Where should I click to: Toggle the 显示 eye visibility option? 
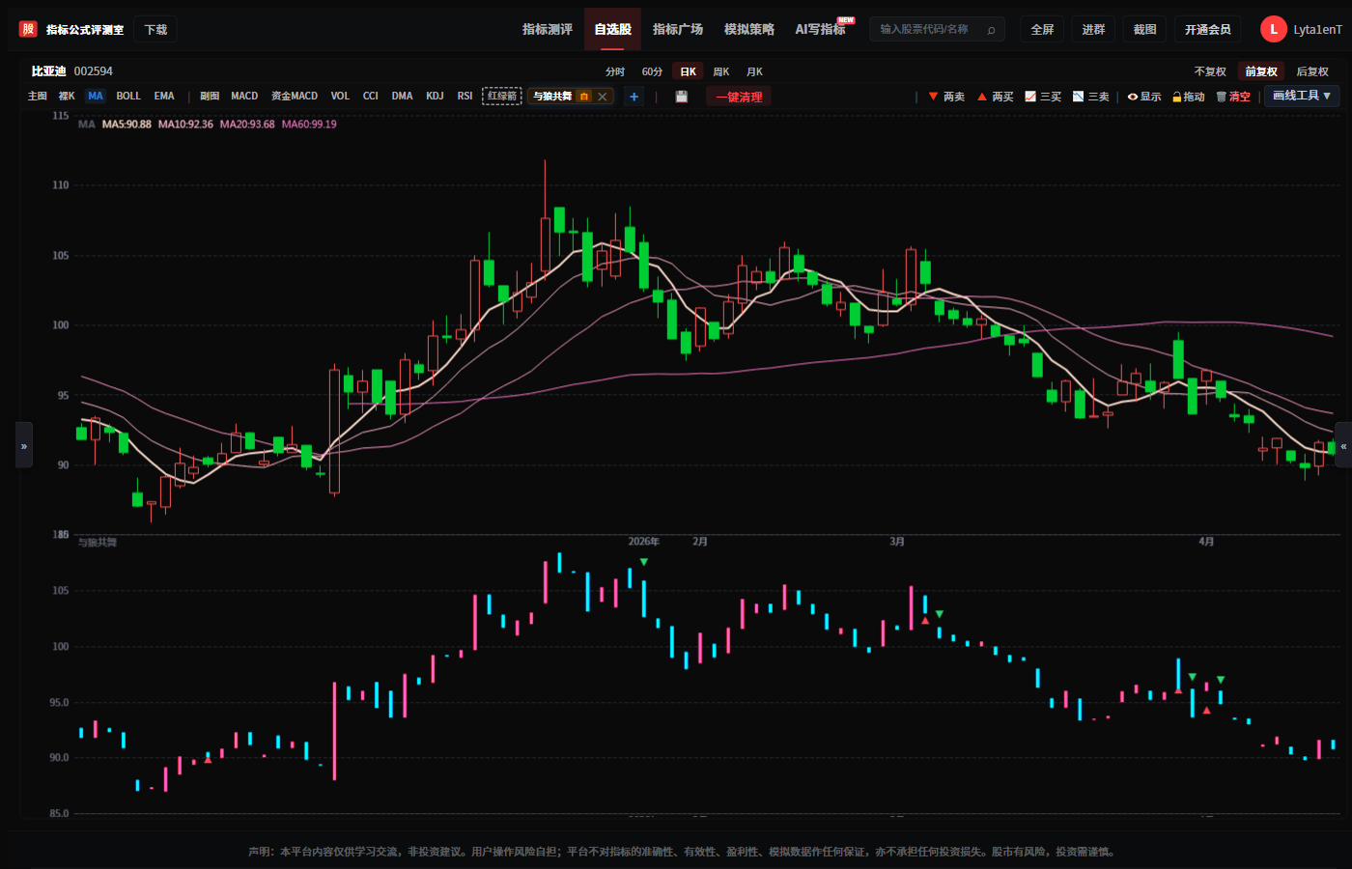pyautogui.click(x=1144, y=97)
